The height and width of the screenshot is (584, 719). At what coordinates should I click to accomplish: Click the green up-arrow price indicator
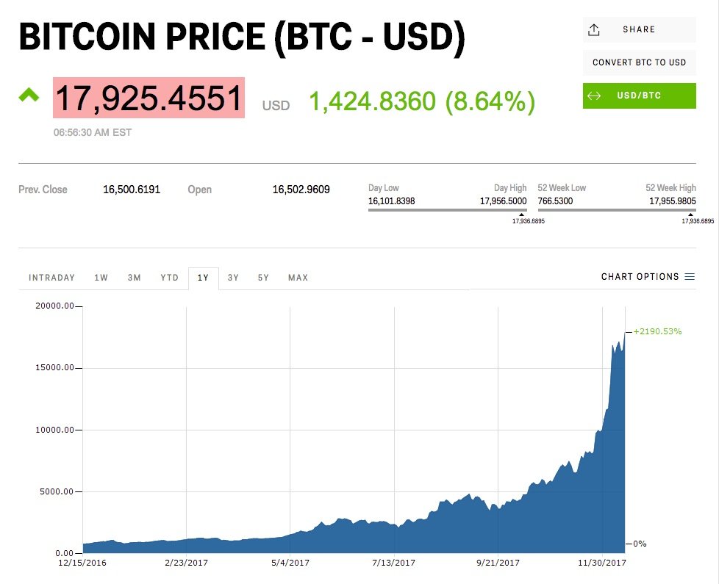coord(29,94)
